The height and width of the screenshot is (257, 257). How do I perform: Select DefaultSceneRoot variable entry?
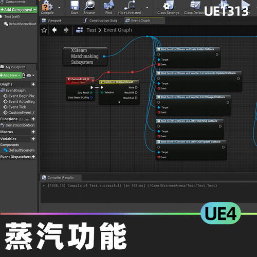19,150
